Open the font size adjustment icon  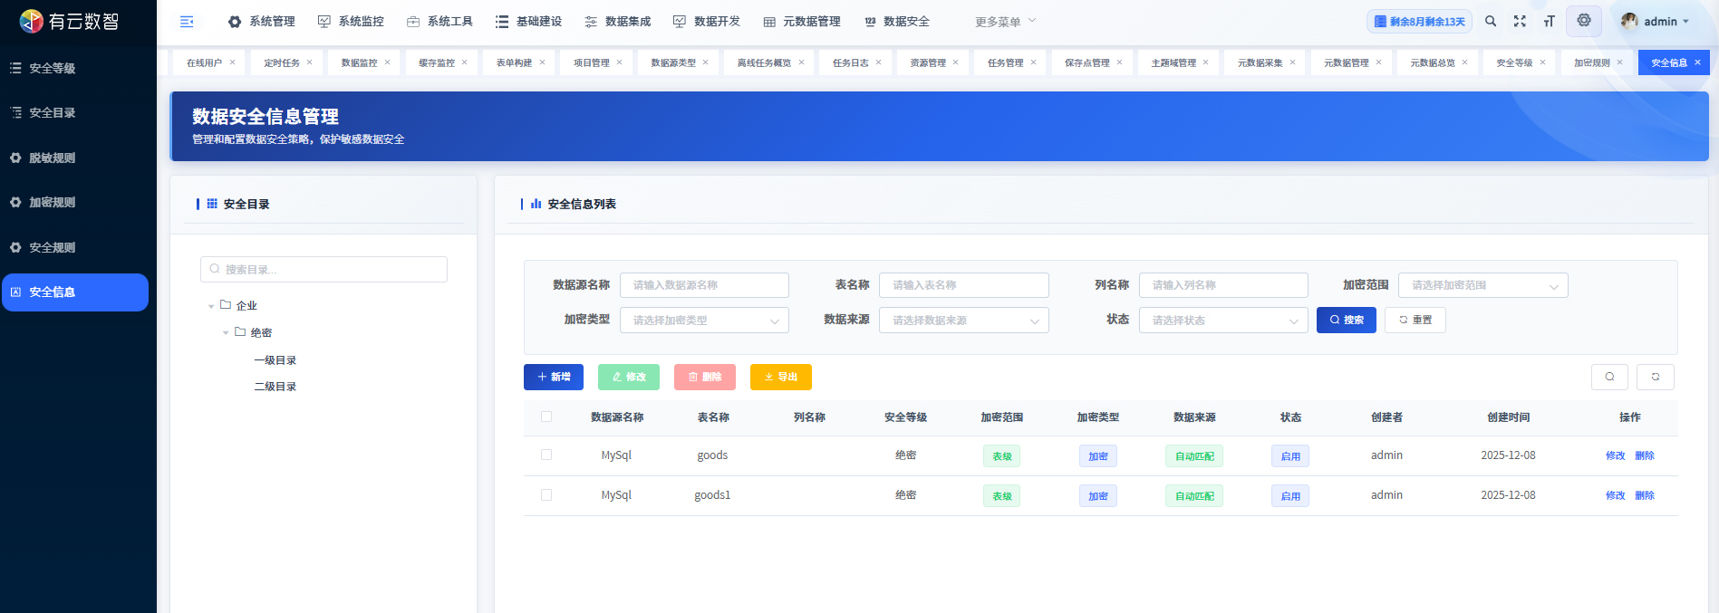tap(1549, 22)
